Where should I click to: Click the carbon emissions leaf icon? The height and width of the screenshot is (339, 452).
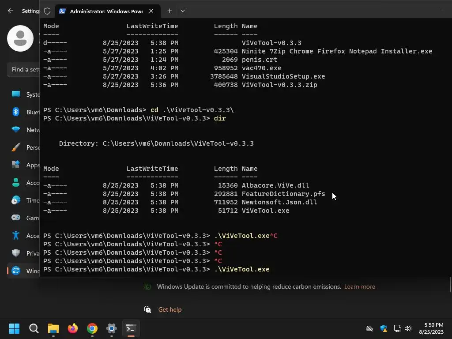pyautogui.click(x=147, y=286)
